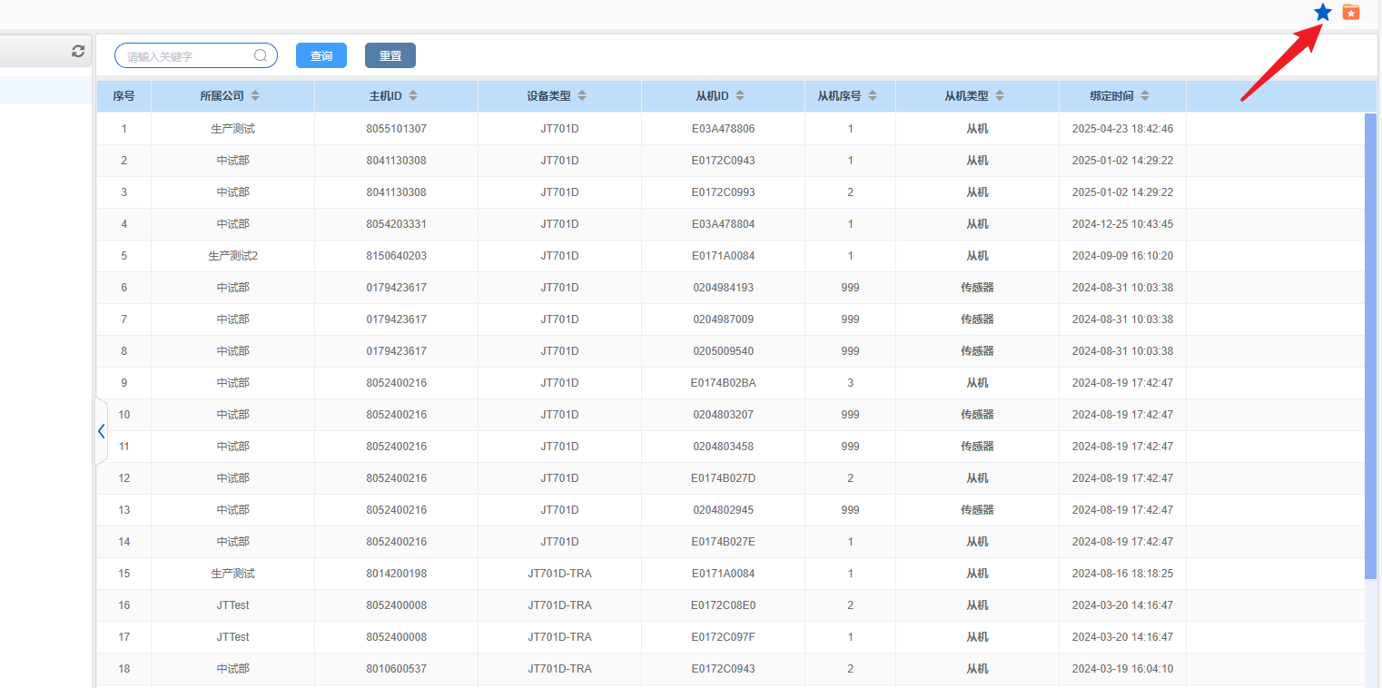1382x688 pixels.
Task: Sort by 从机类型 column
Action: click(x=1000, y=96)
